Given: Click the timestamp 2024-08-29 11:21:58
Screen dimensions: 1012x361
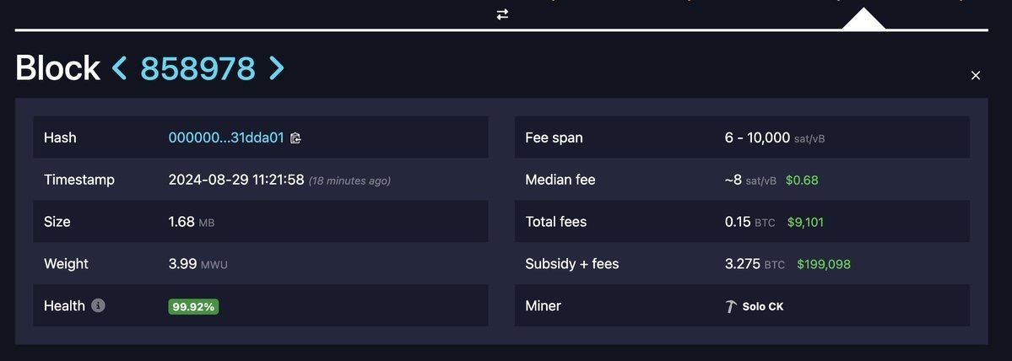Looking at the screenshot, I should [x=235, y=180].
